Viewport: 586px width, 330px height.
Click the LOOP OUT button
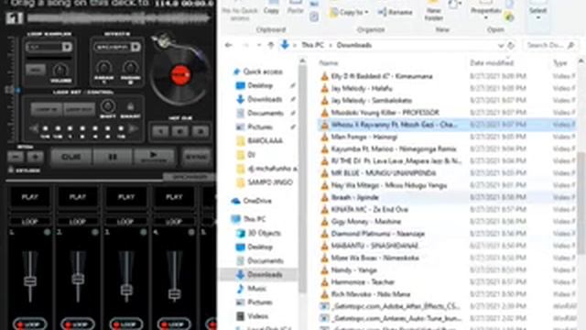[80, 109]
